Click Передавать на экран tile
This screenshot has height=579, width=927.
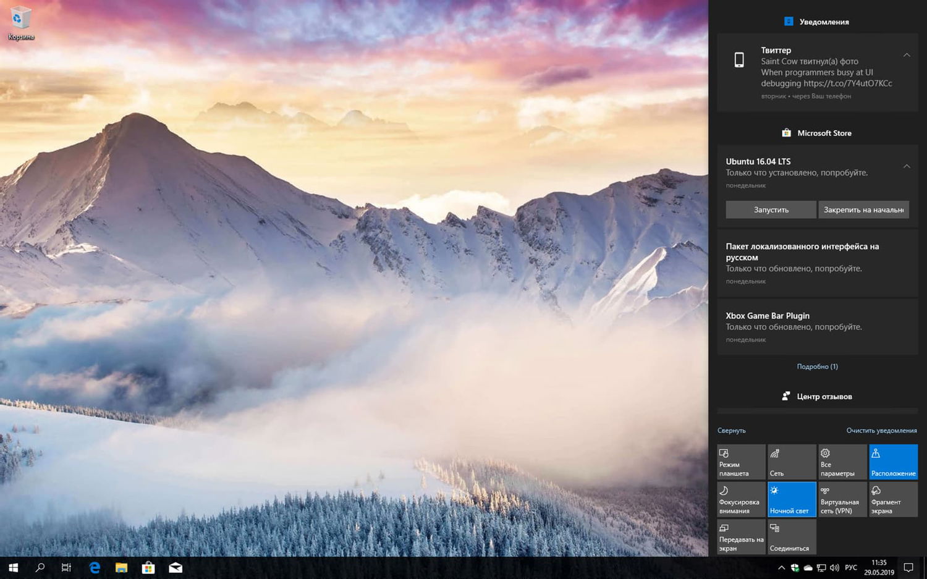click(741, 536)
